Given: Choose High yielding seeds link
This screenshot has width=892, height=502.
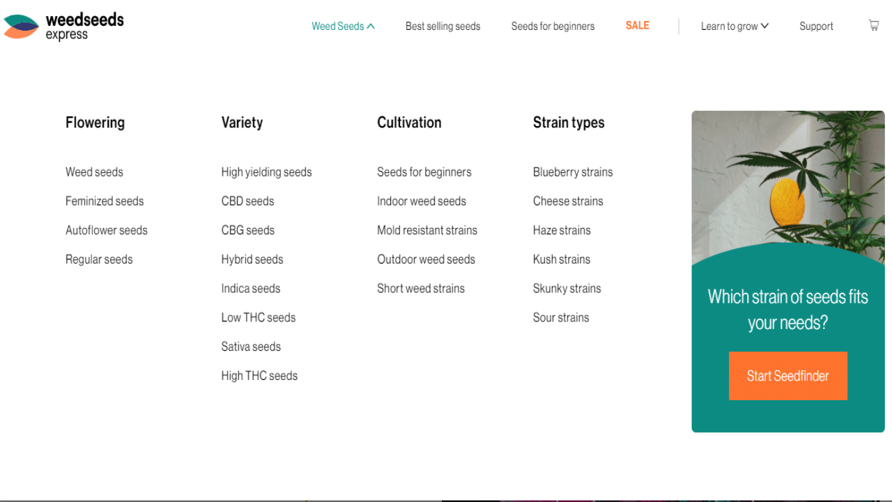Looking at the screenshot, I should [x=266, y=172].
